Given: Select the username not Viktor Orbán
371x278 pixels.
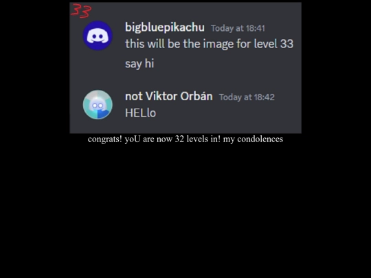Looking at the screenshot, I should [169, 96].
